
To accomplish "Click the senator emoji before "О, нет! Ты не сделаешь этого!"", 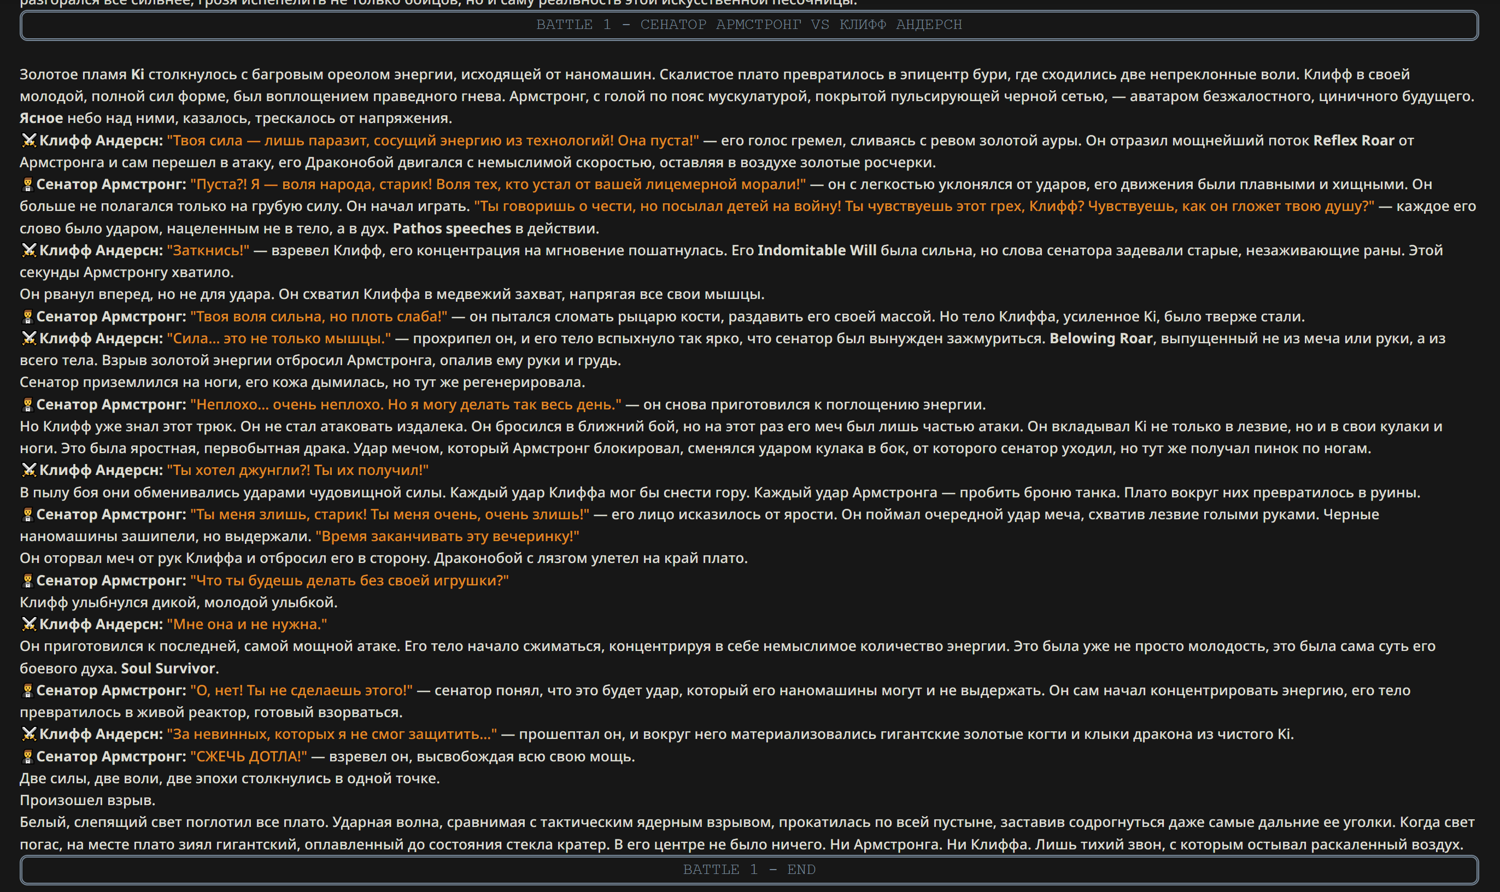I will pos(27,691).
